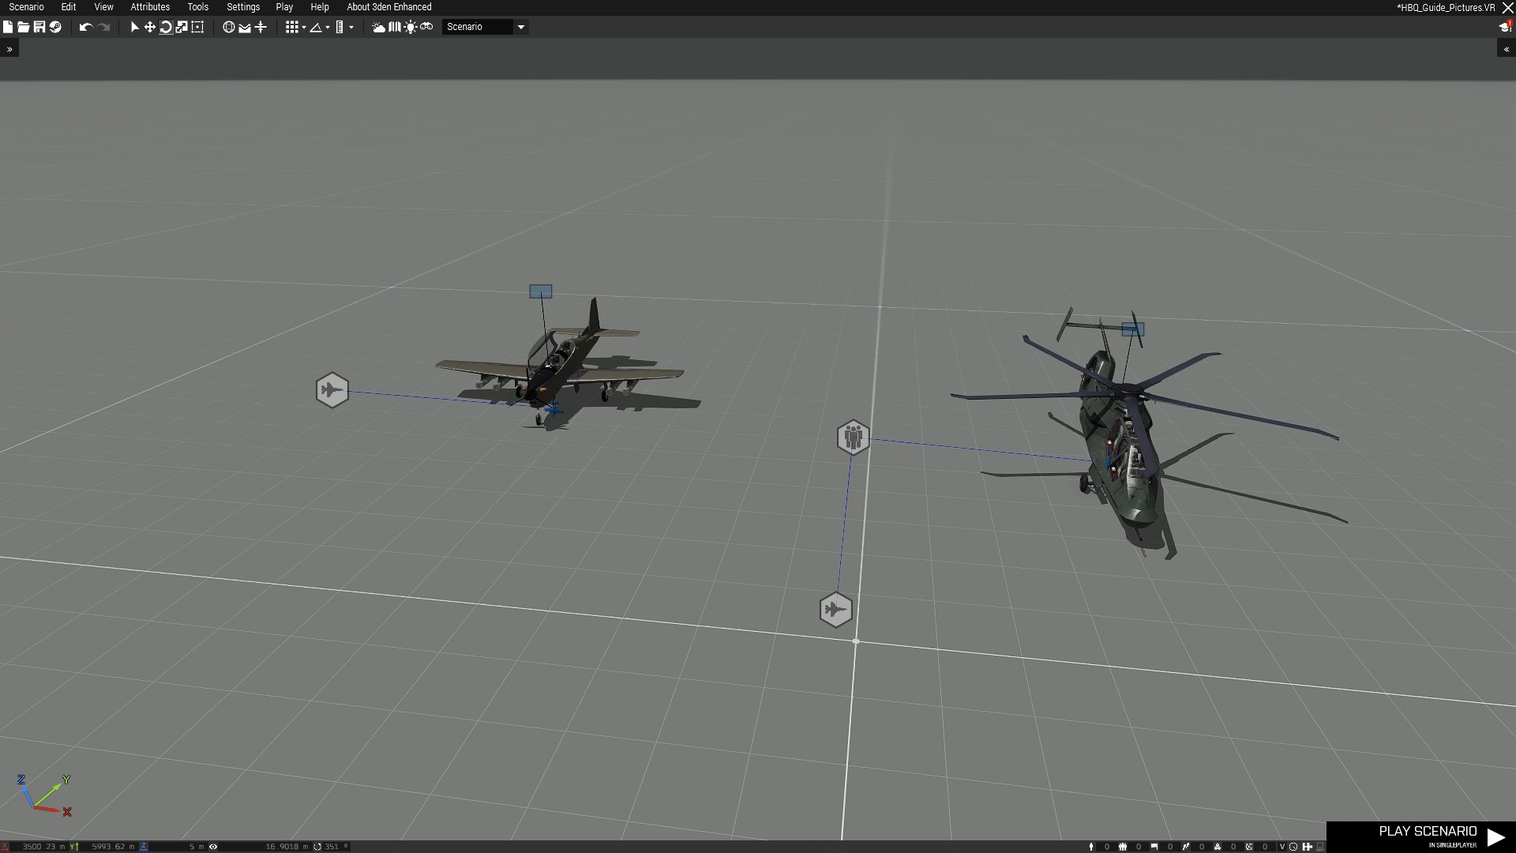The width and height of the screenshot is (1516, 853).
Task: Open the Attributes menu
Action: click(150, 7)
